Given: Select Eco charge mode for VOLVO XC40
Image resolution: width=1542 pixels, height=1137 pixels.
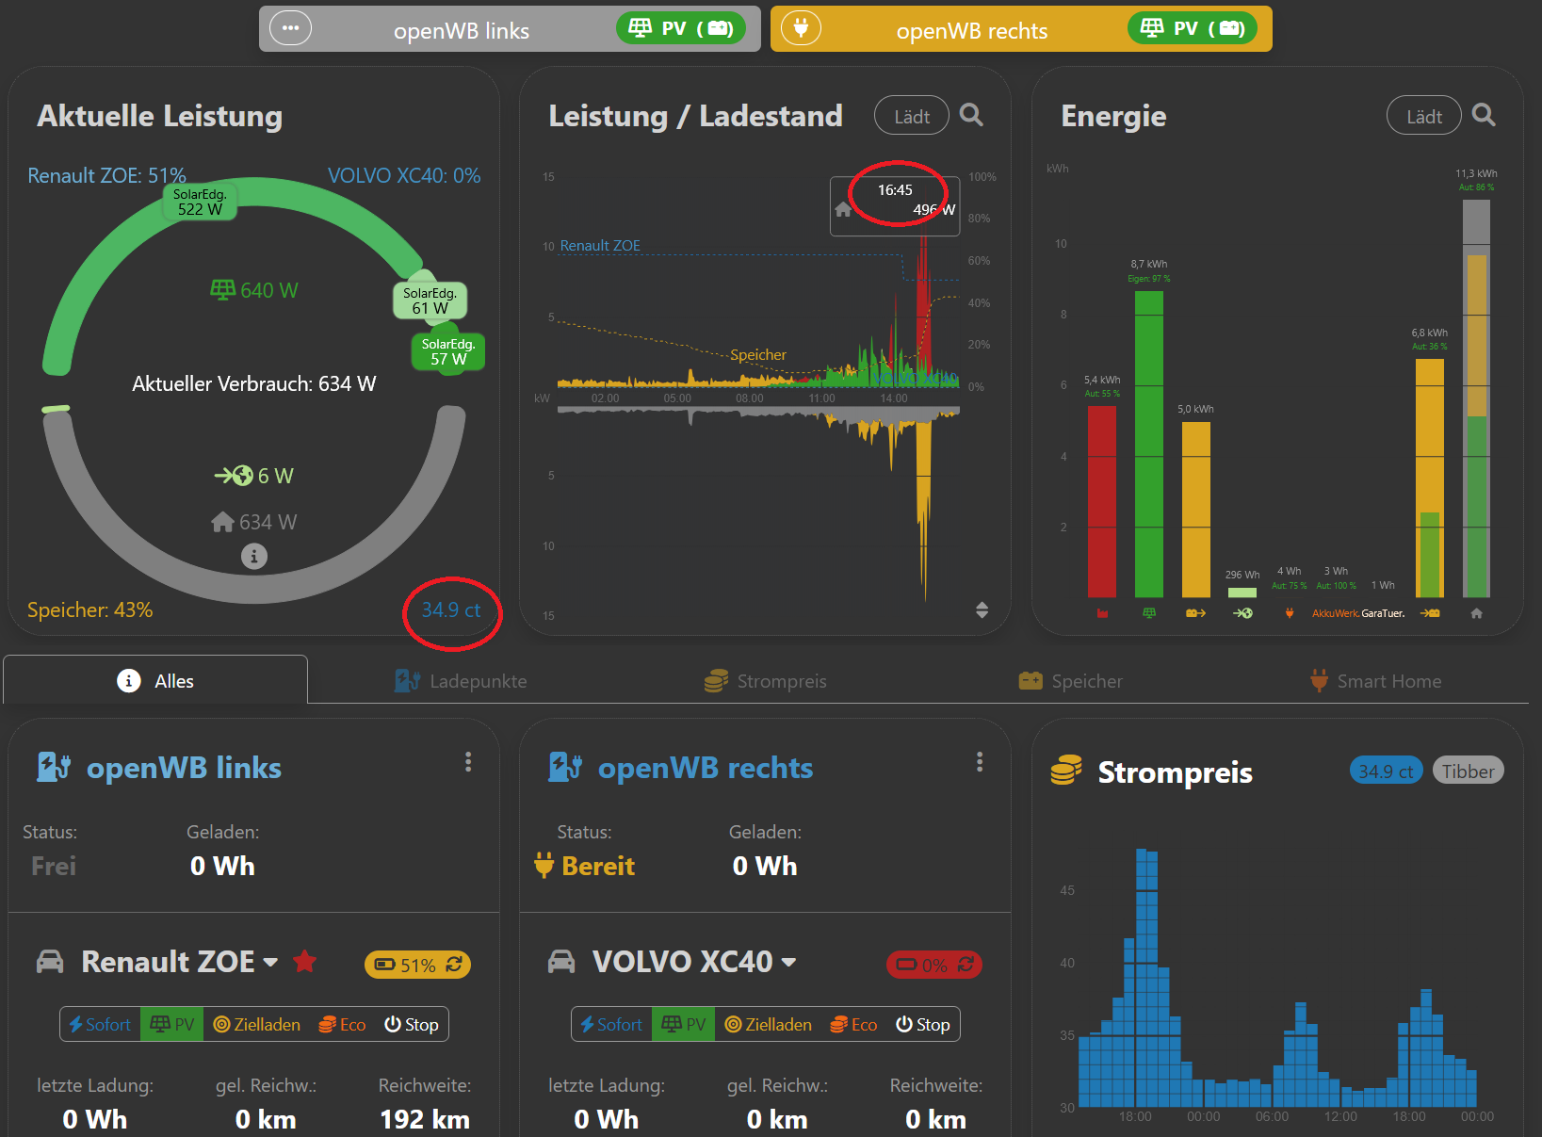Looking at the screenshot, I should tap(853, 1024).
